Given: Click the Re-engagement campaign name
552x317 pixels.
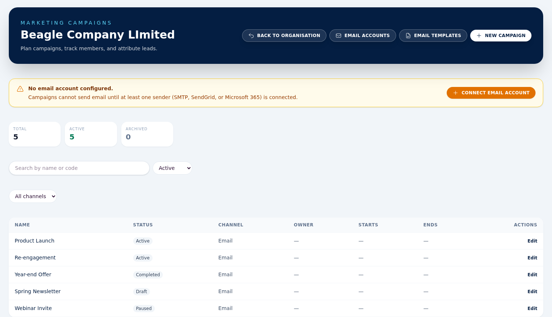Looking at the screenshot, I should 35,258.
